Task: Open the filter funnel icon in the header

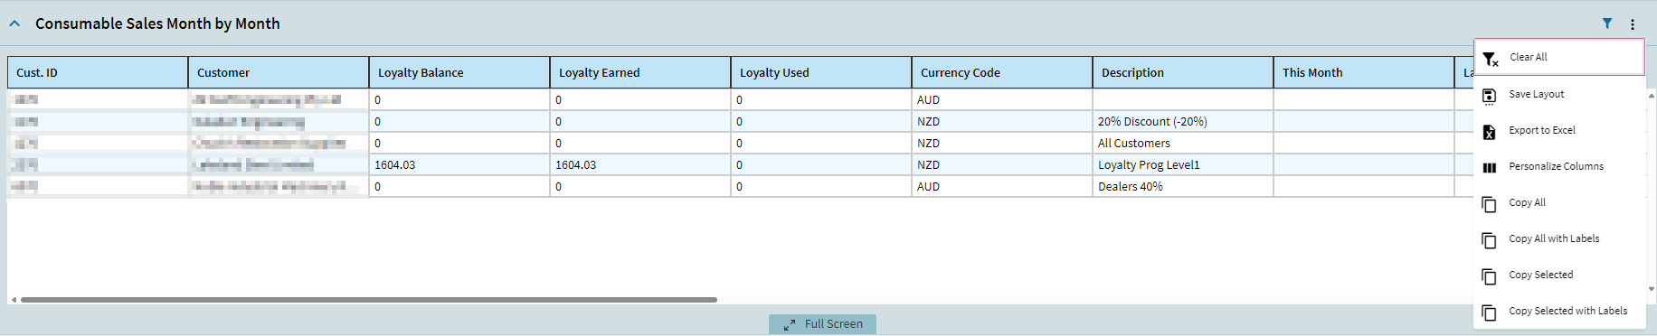Action: click(x=1607, y=23)
